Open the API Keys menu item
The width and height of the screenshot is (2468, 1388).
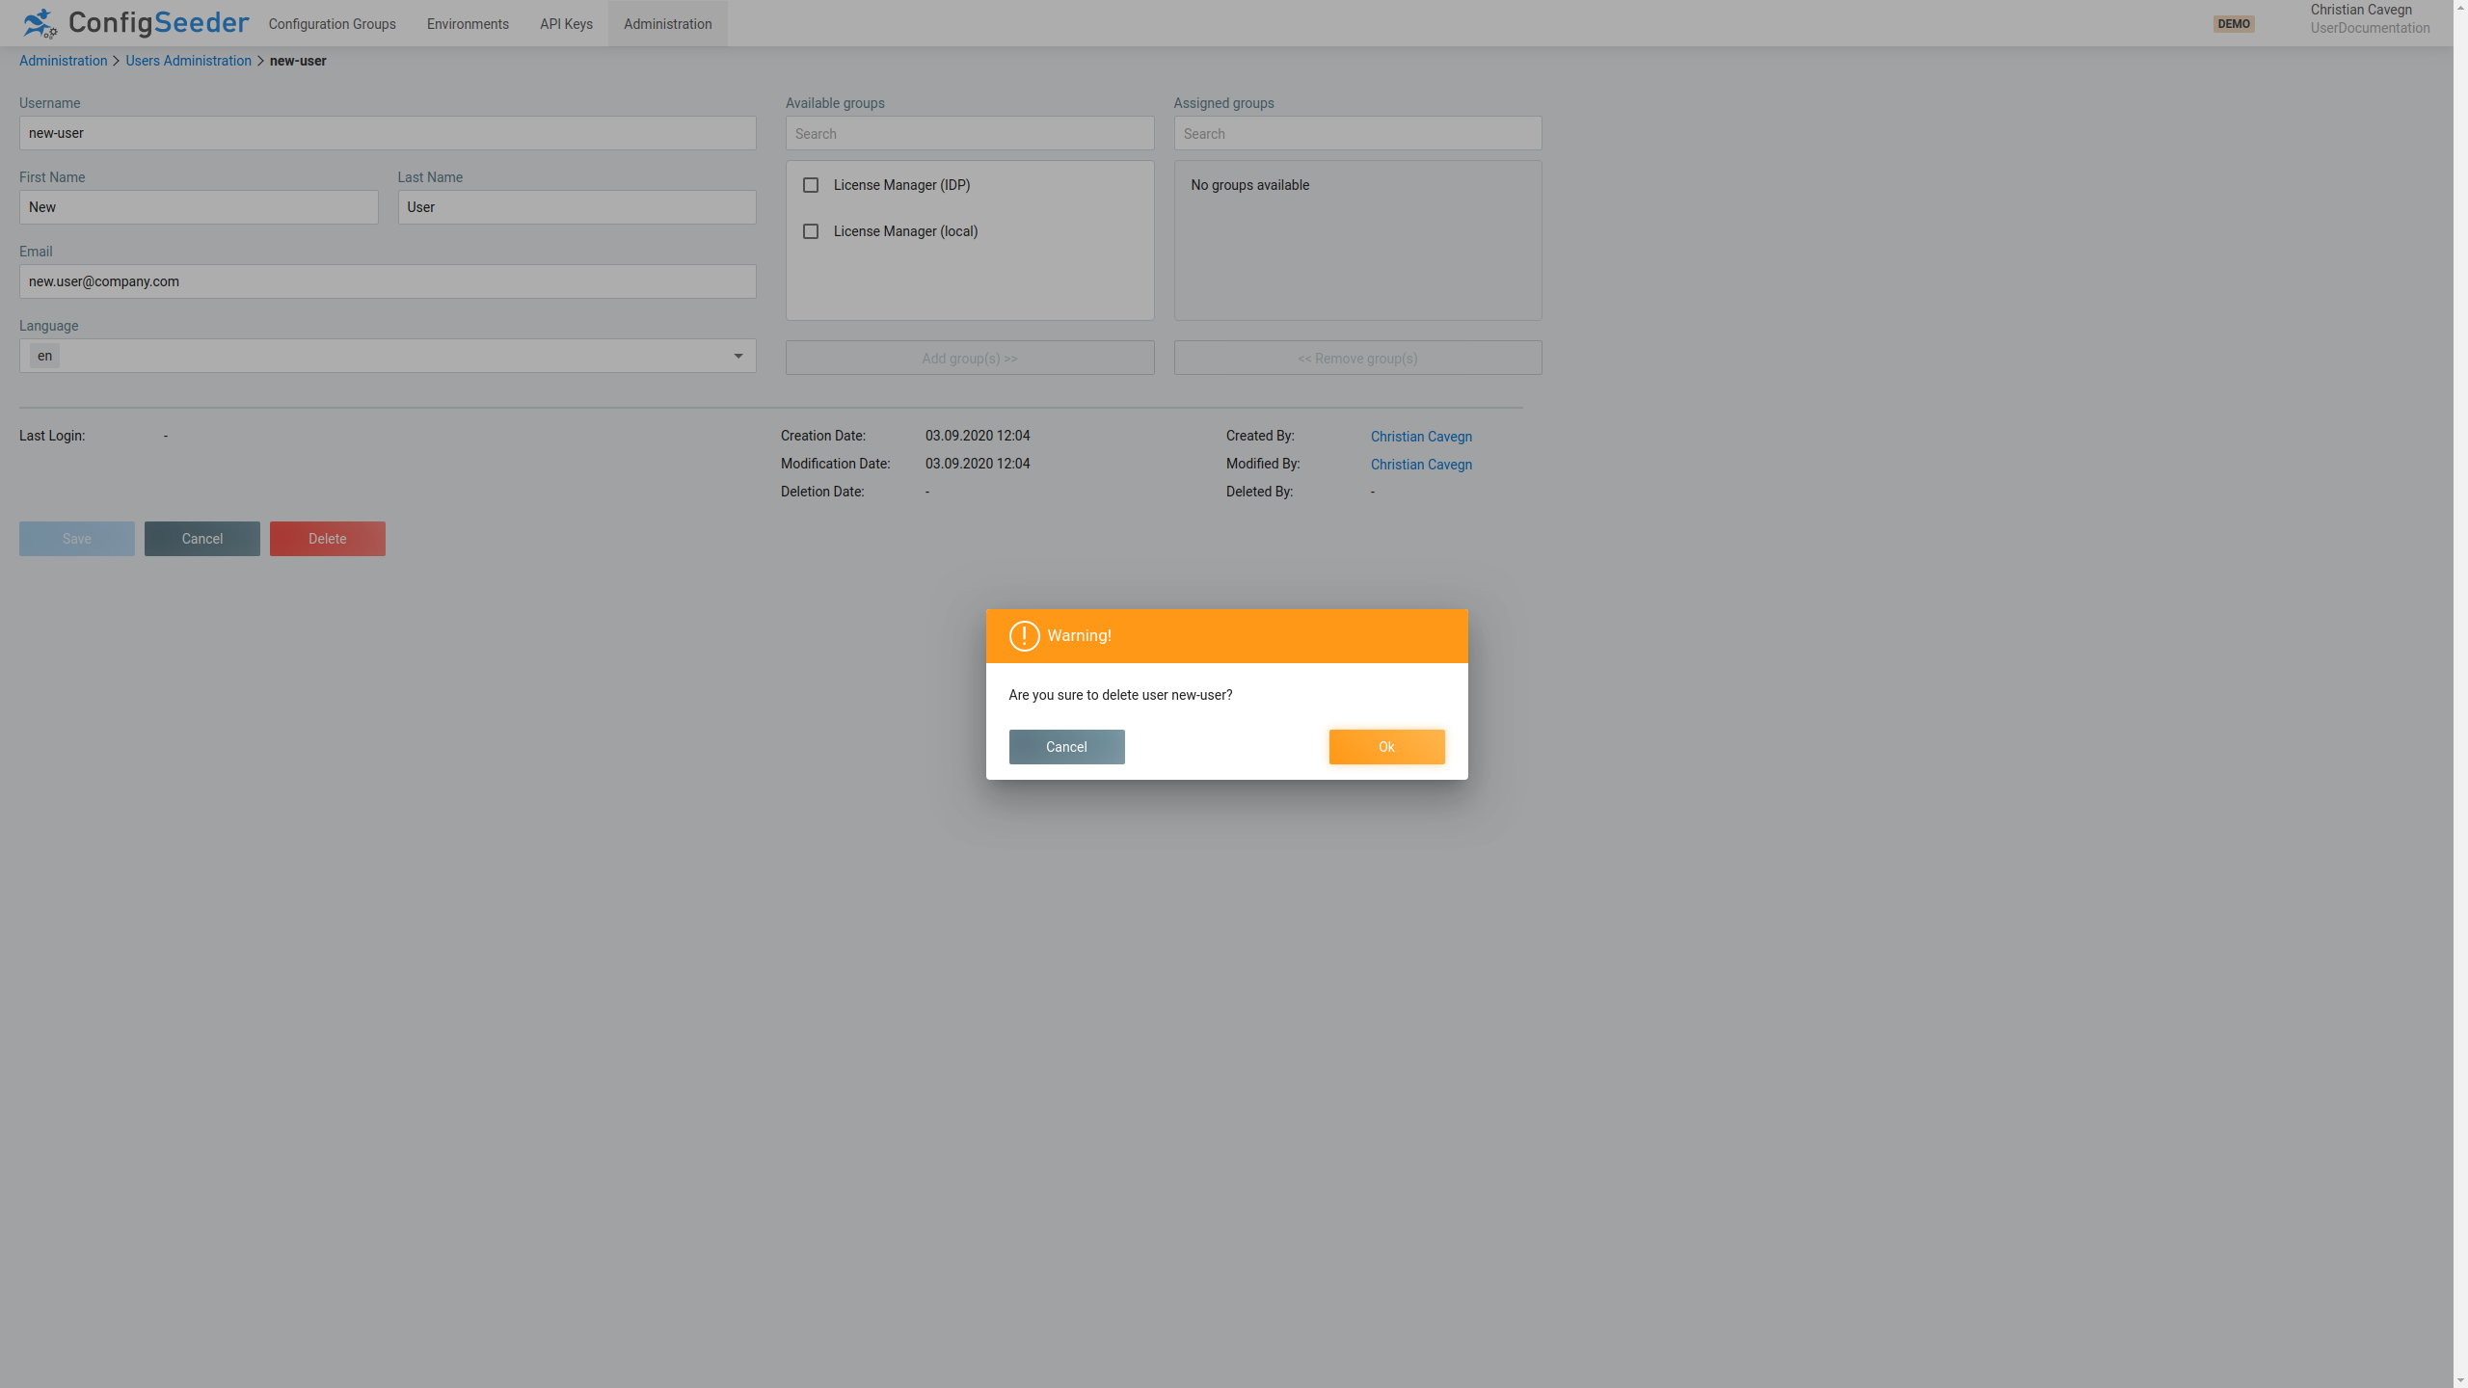[566, 24]
